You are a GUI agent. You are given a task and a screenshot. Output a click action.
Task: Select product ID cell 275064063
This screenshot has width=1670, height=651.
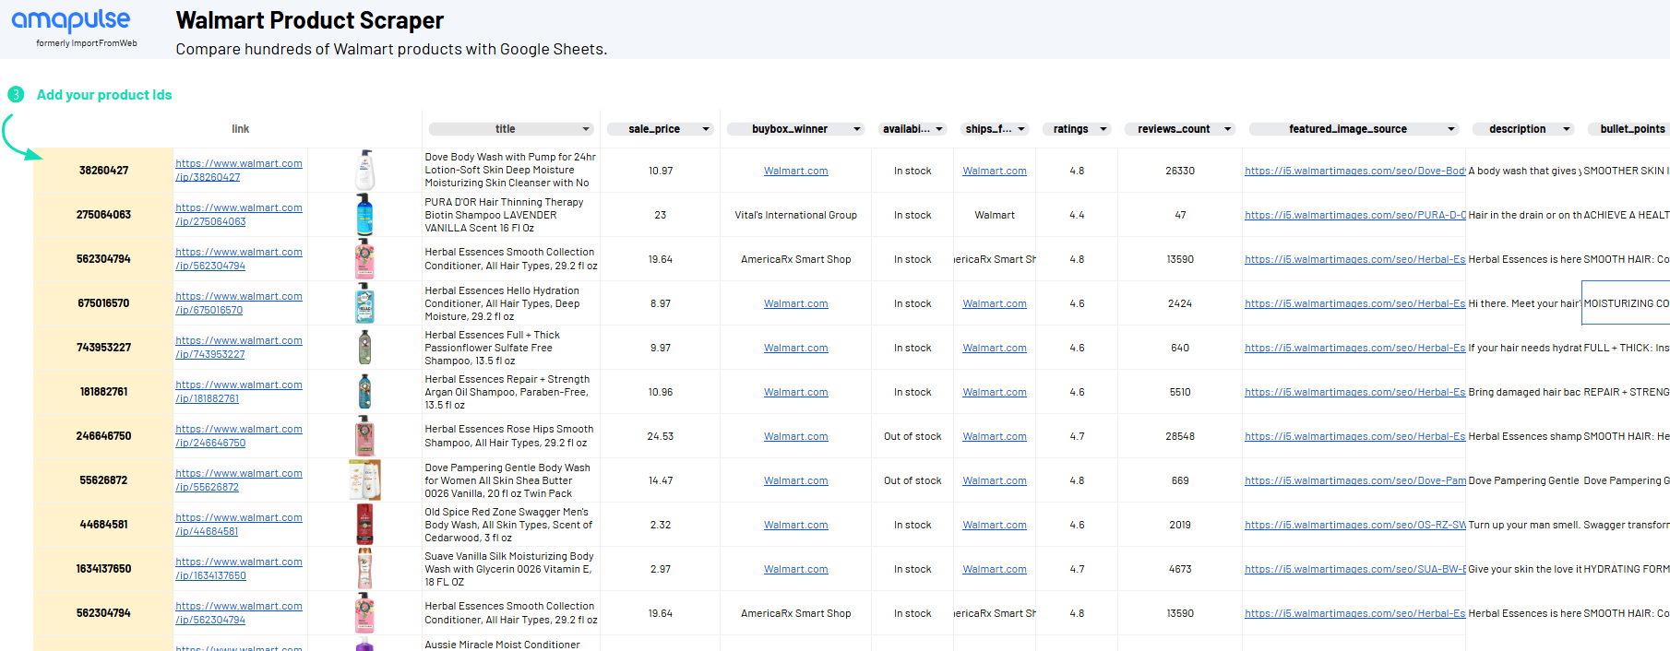click(x=103, y=215)
